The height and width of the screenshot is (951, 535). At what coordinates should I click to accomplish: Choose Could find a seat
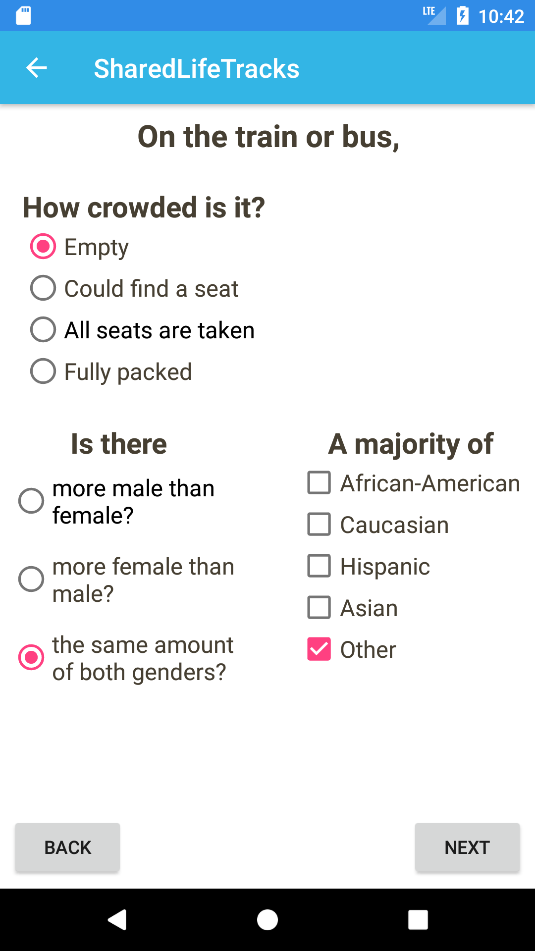coord(43,288)
